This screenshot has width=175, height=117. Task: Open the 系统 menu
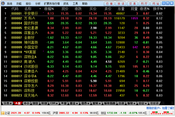pos(10,4)
